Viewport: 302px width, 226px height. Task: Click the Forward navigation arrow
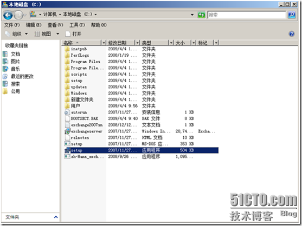[18, 15]
